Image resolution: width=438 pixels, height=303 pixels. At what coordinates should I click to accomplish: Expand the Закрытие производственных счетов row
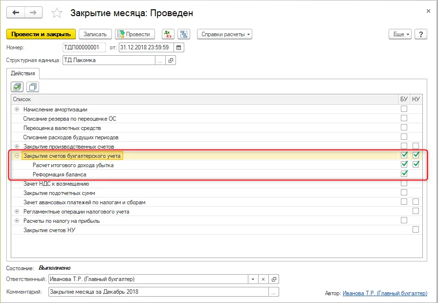[x=17, y=147]
